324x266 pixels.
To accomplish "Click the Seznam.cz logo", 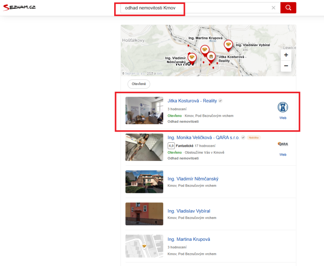I will pos(20,8).
